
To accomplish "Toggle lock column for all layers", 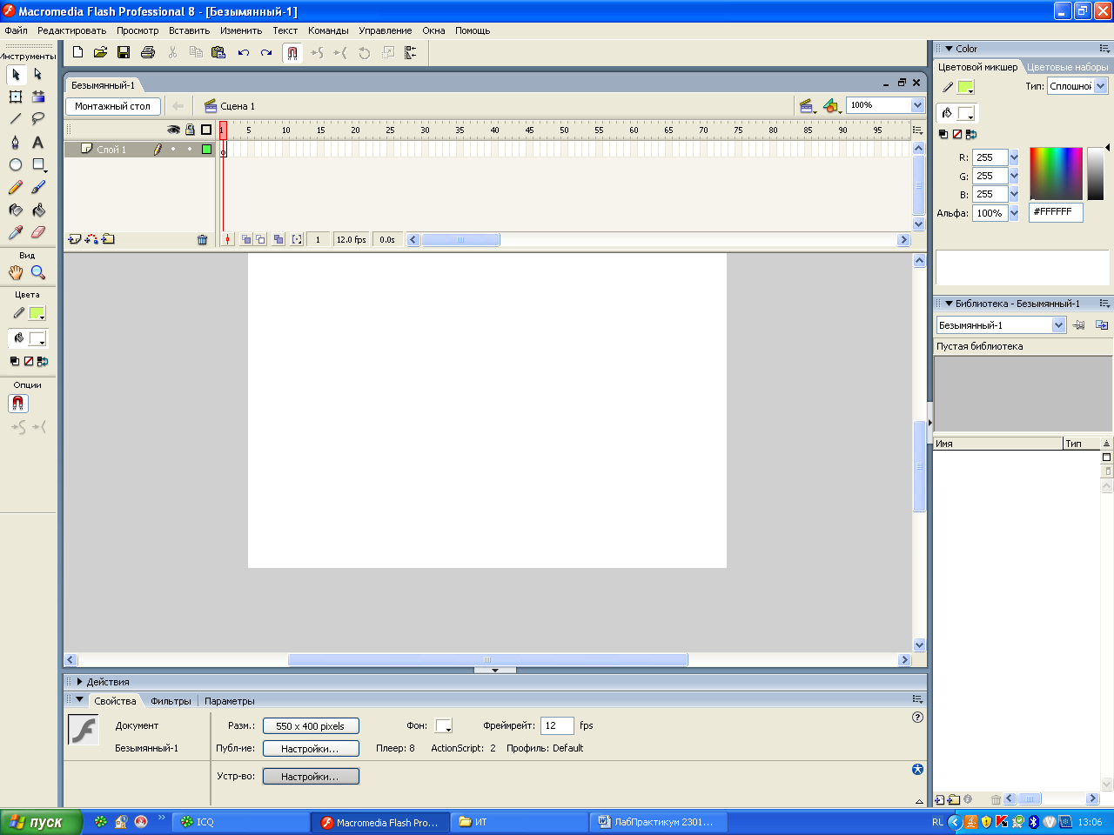I will pyautogui.click(x=190, y=130).
